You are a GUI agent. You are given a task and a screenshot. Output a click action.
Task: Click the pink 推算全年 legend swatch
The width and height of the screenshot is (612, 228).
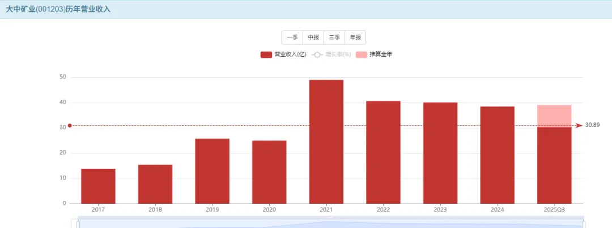[362, 54]
